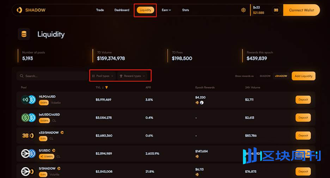Click the search magnifier icon

pyautogui.click(x=22, y=76)
